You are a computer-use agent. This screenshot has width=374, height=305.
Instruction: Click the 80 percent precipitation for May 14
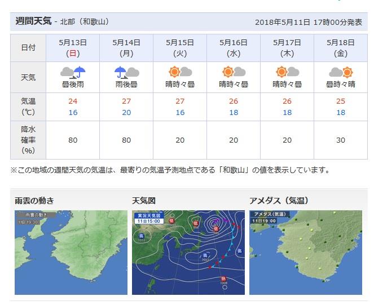(126, 140)
